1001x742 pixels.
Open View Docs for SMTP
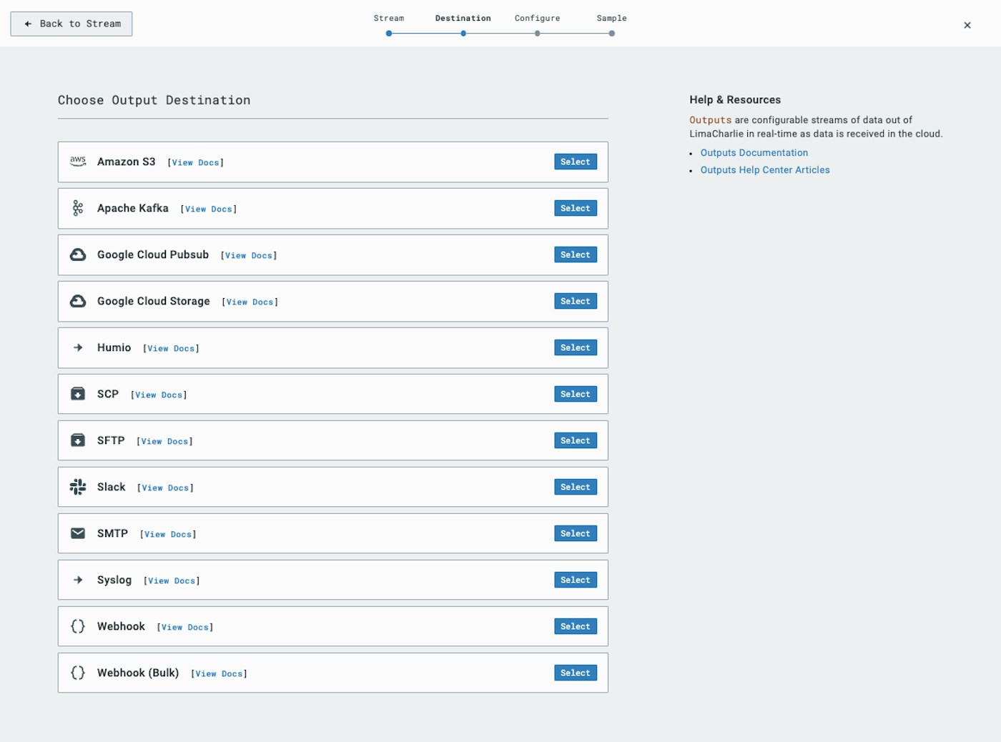(168, 535)
